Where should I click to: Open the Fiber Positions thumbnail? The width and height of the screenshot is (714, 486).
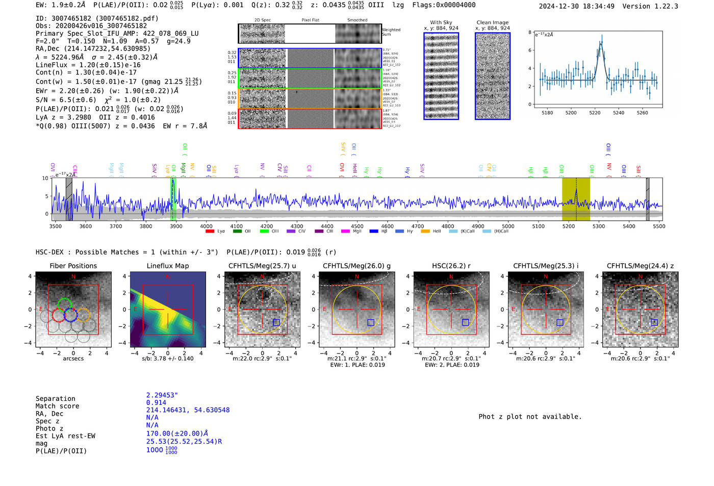pos(73,310)
